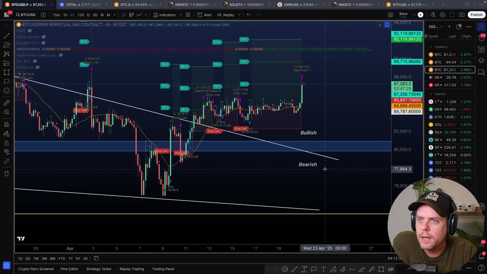Viewport: 487px width, 274px height.
Task: Open the Pine Editor panel tab
Action: pyautogui.click(x=69, y=269)
